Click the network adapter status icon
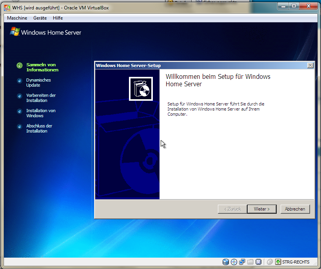The image size is (321, 269). point(242,262)
